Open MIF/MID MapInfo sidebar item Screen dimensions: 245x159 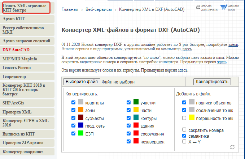coord(27,59)
